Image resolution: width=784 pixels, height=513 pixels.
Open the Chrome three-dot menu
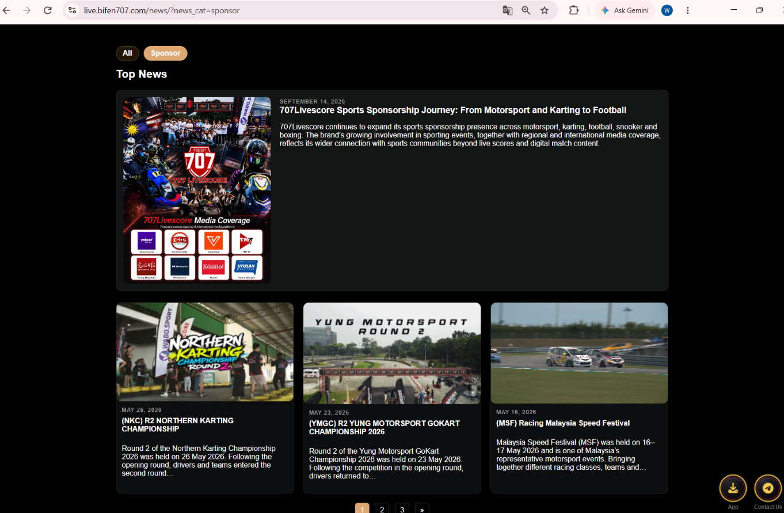[x=688, y=10]
